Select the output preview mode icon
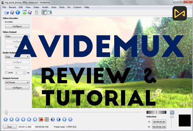Viewport: 193px width, 131px height. coord(50,12)
